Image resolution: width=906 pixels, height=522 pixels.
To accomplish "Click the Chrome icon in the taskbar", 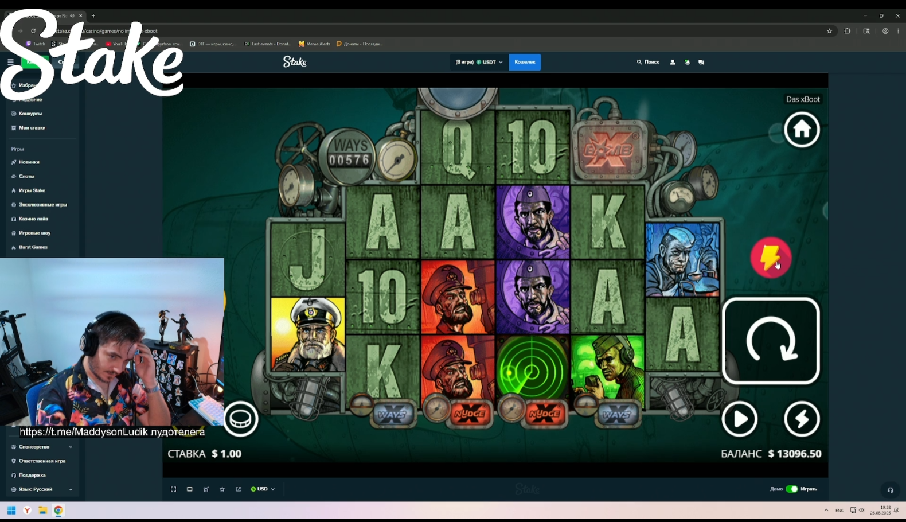I will pyautogui.click(x=58, y=511).
